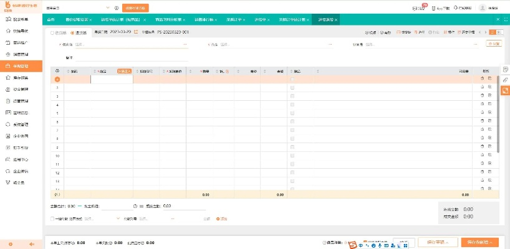
Task: Select the highlighted orange purchase management sidebar item
Action: (21, 66)
